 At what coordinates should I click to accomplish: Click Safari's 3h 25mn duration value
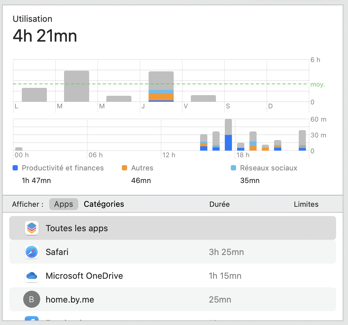(226, 252)
